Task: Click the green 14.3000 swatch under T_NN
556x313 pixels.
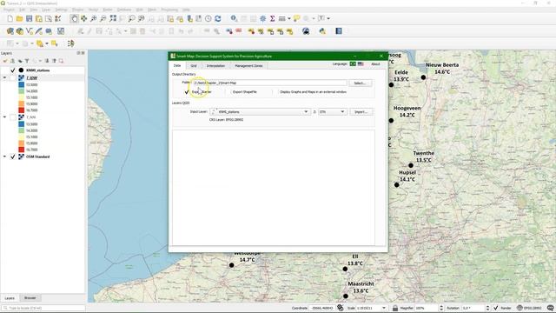Action: coord(22,130)
